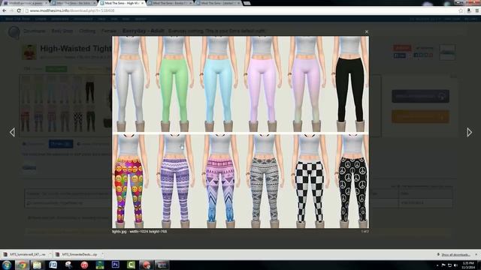Click the system clock in the taskbar

(468, 265)
